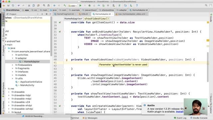This screenshot has height=120, width=213.
Task: Expand the drawable-hdpi folder
Action: 9,95
